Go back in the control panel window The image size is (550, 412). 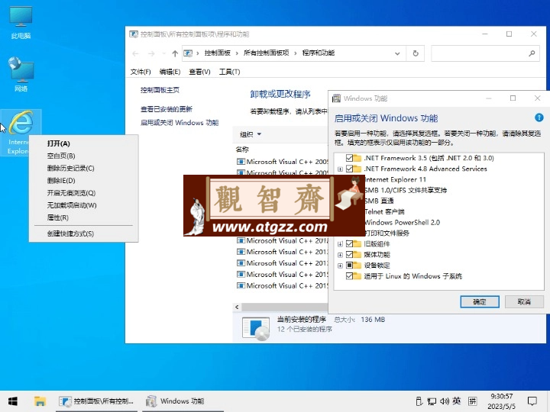coord(136,53)
